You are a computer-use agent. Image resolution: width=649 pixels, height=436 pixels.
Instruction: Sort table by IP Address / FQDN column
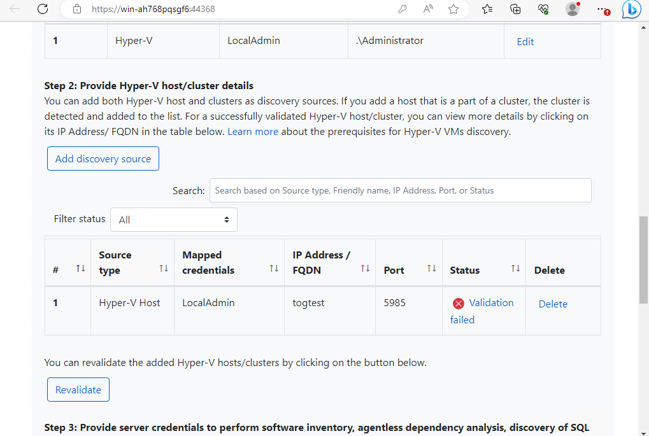pos(365,269)
